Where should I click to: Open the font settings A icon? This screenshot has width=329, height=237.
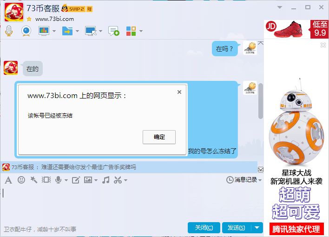[8, 180]
